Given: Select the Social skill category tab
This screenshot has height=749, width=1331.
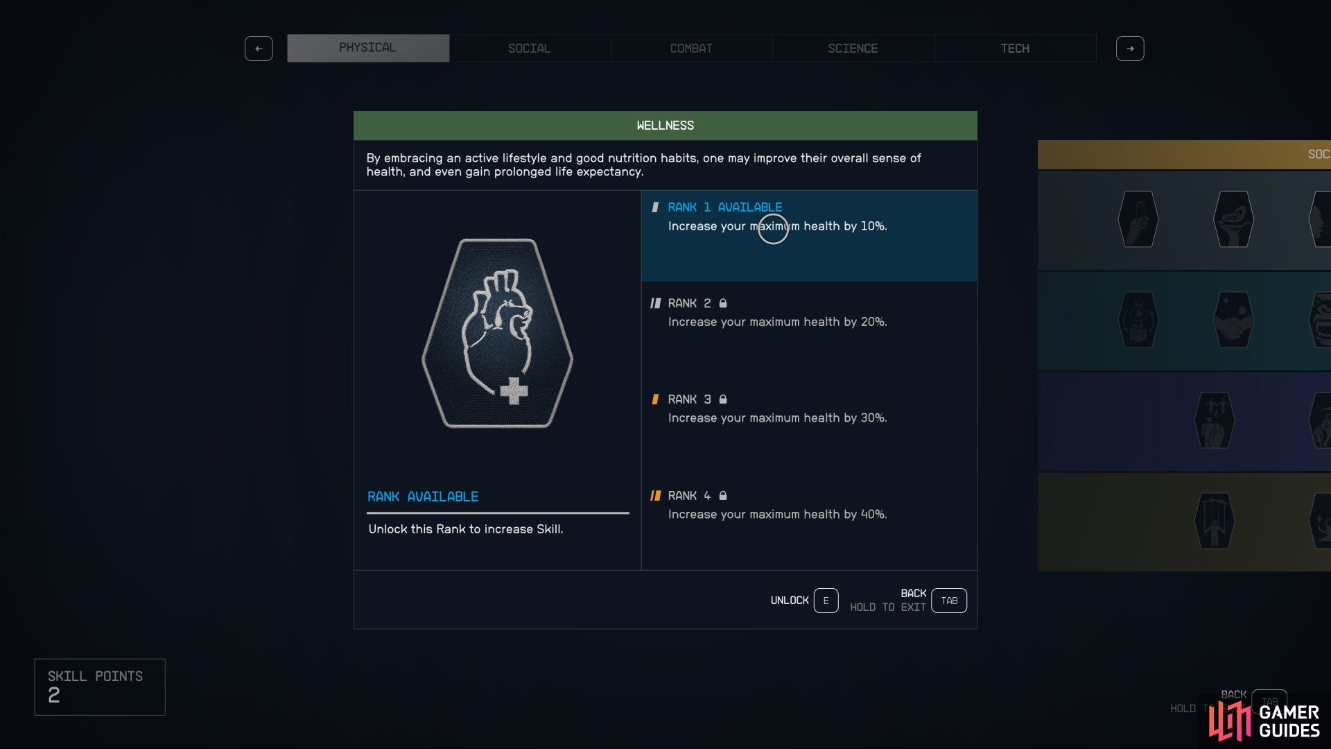Looking at the screenshot, I should (528, 48).
